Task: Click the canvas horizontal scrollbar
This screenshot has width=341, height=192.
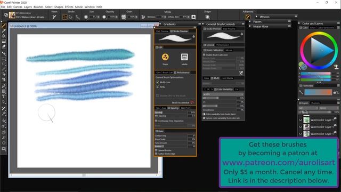Action: [84, 175]
